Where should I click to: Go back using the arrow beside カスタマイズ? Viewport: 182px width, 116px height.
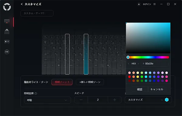click(22, 4)
